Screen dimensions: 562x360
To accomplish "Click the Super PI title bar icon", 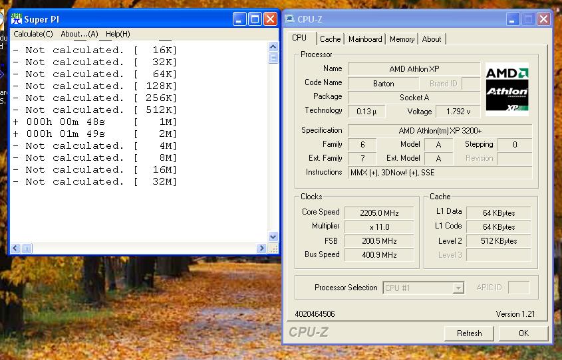I will click(x=16, y=19).
